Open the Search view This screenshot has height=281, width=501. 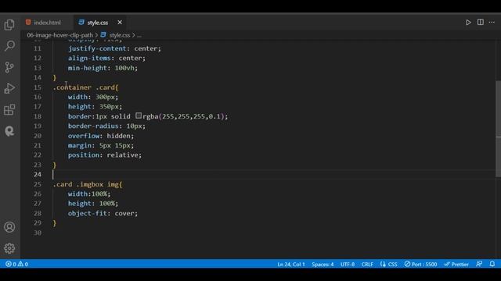pos(9,46)
